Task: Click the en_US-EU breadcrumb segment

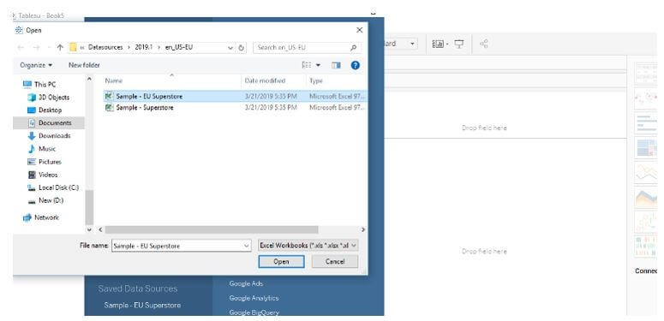Action: coord(179,47)
